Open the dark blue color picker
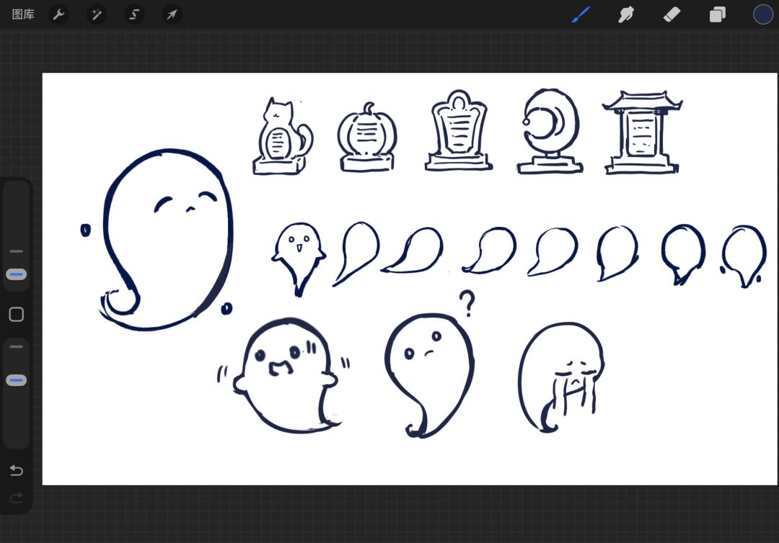 (x=762, y=14)
